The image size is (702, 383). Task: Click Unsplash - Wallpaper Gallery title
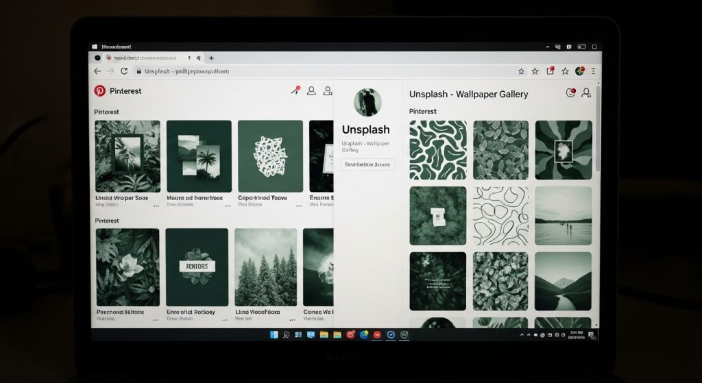click(x=469, y=94)
